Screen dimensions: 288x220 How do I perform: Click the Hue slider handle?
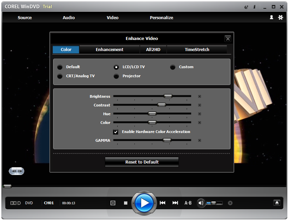coord(152,114)
